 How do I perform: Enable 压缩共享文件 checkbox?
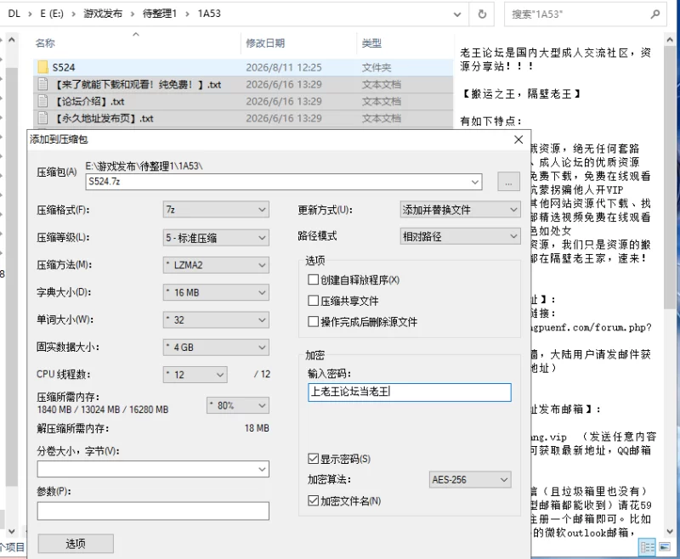[313, 301]
